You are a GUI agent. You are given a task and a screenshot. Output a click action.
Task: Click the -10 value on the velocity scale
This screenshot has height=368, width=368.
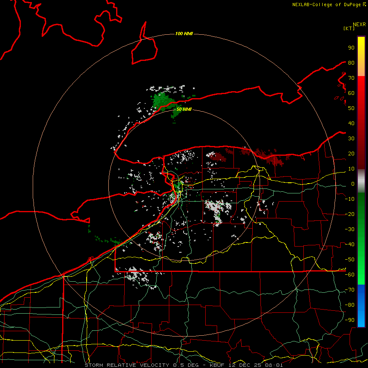tap(350, 199)
